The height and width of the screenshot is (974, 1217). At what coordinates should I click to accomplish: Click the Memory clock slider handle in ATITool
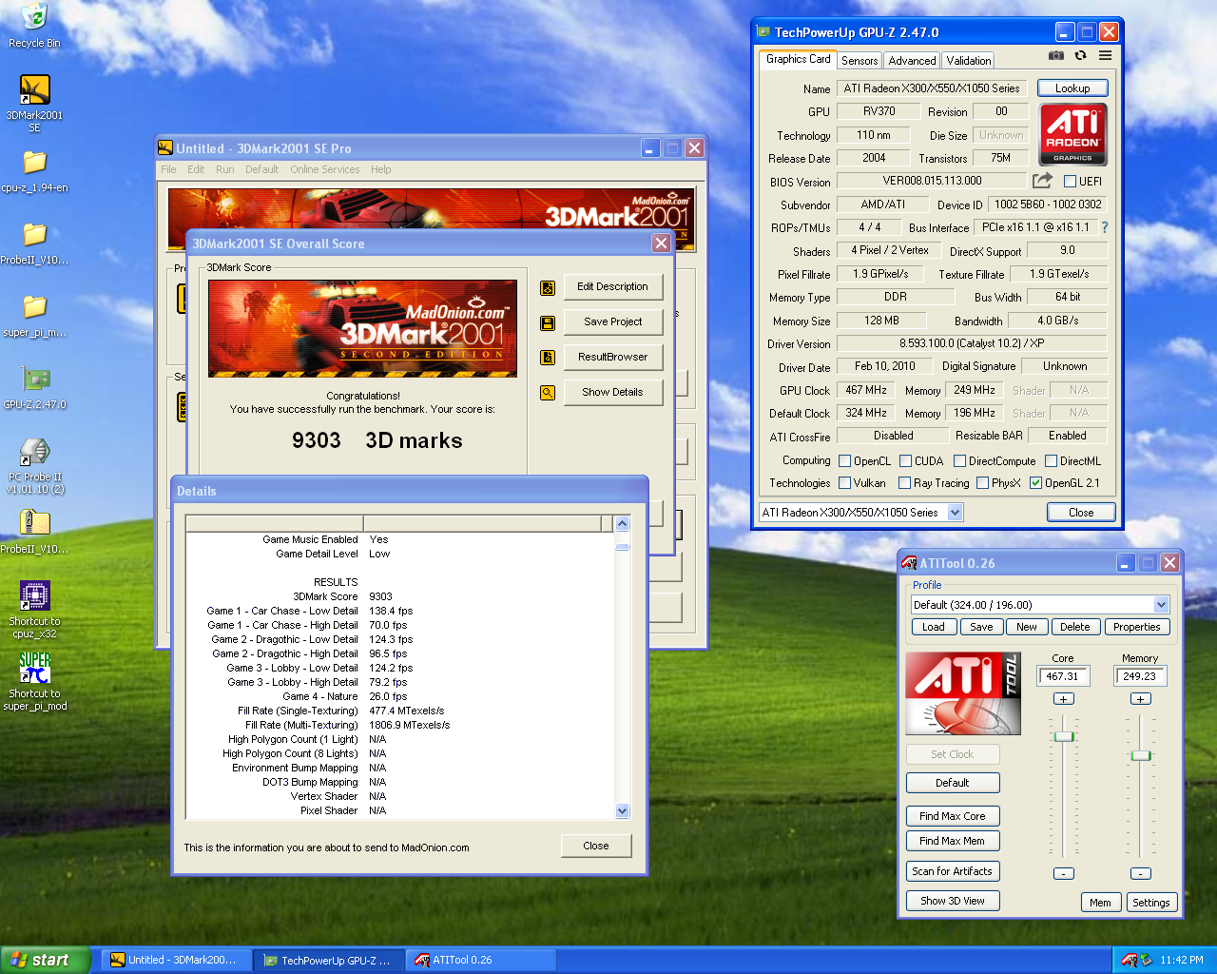(x=1141, y=755)
